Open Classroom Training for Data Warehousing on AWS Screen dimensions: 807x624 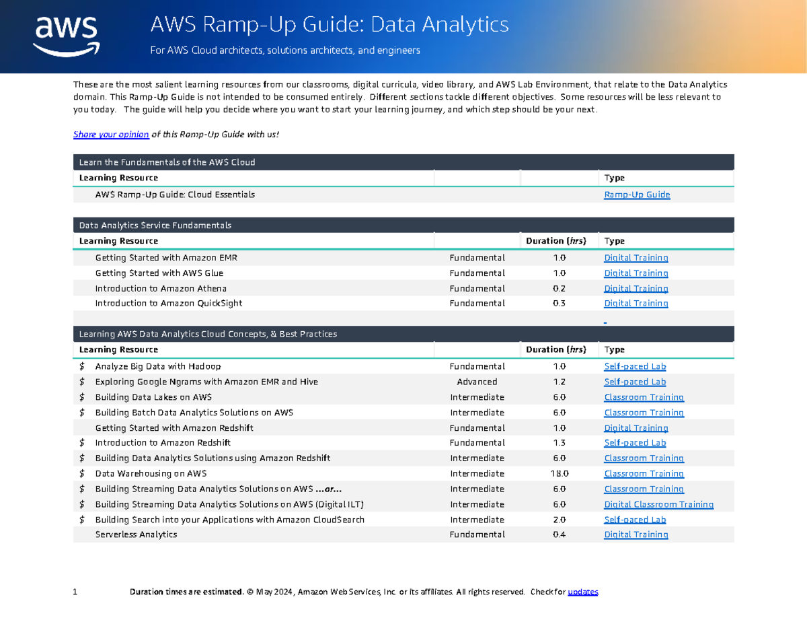(x=644, y=473)
